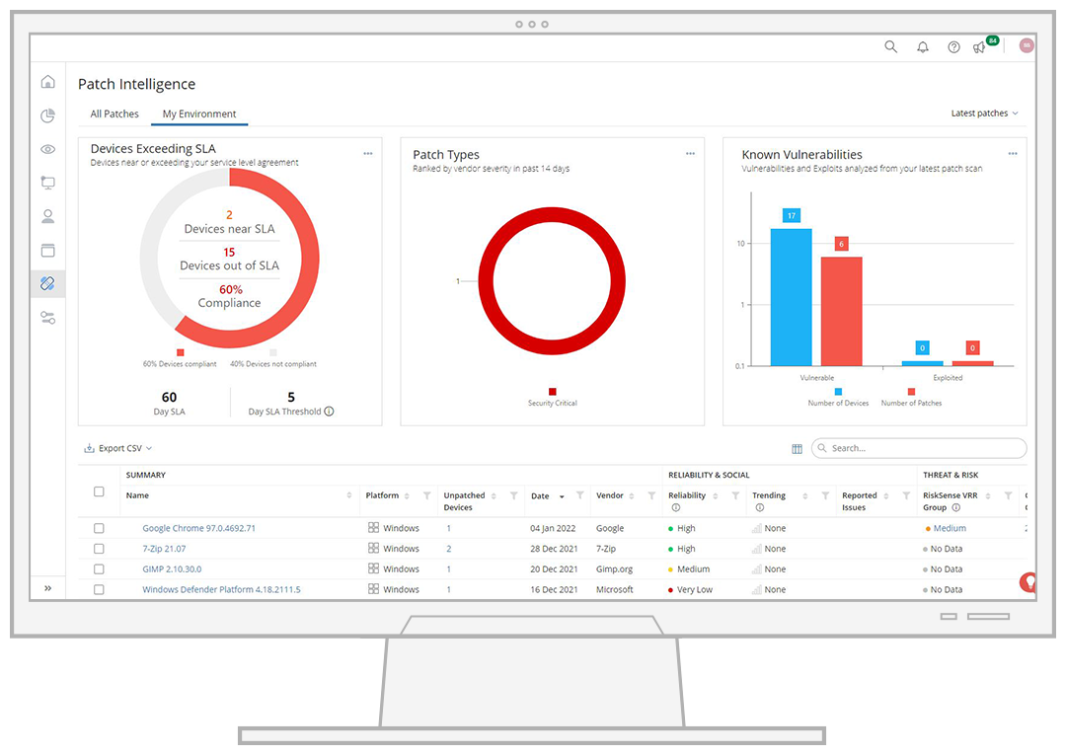The width and height of the screenshot is (1066, 755).
Task: Check the GIMP 2.10.30.0 row
Action: 99,568
